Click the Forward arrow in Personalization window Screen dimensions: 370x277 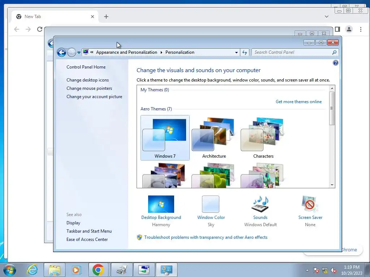pyautogui.click(x=72, y=52)
